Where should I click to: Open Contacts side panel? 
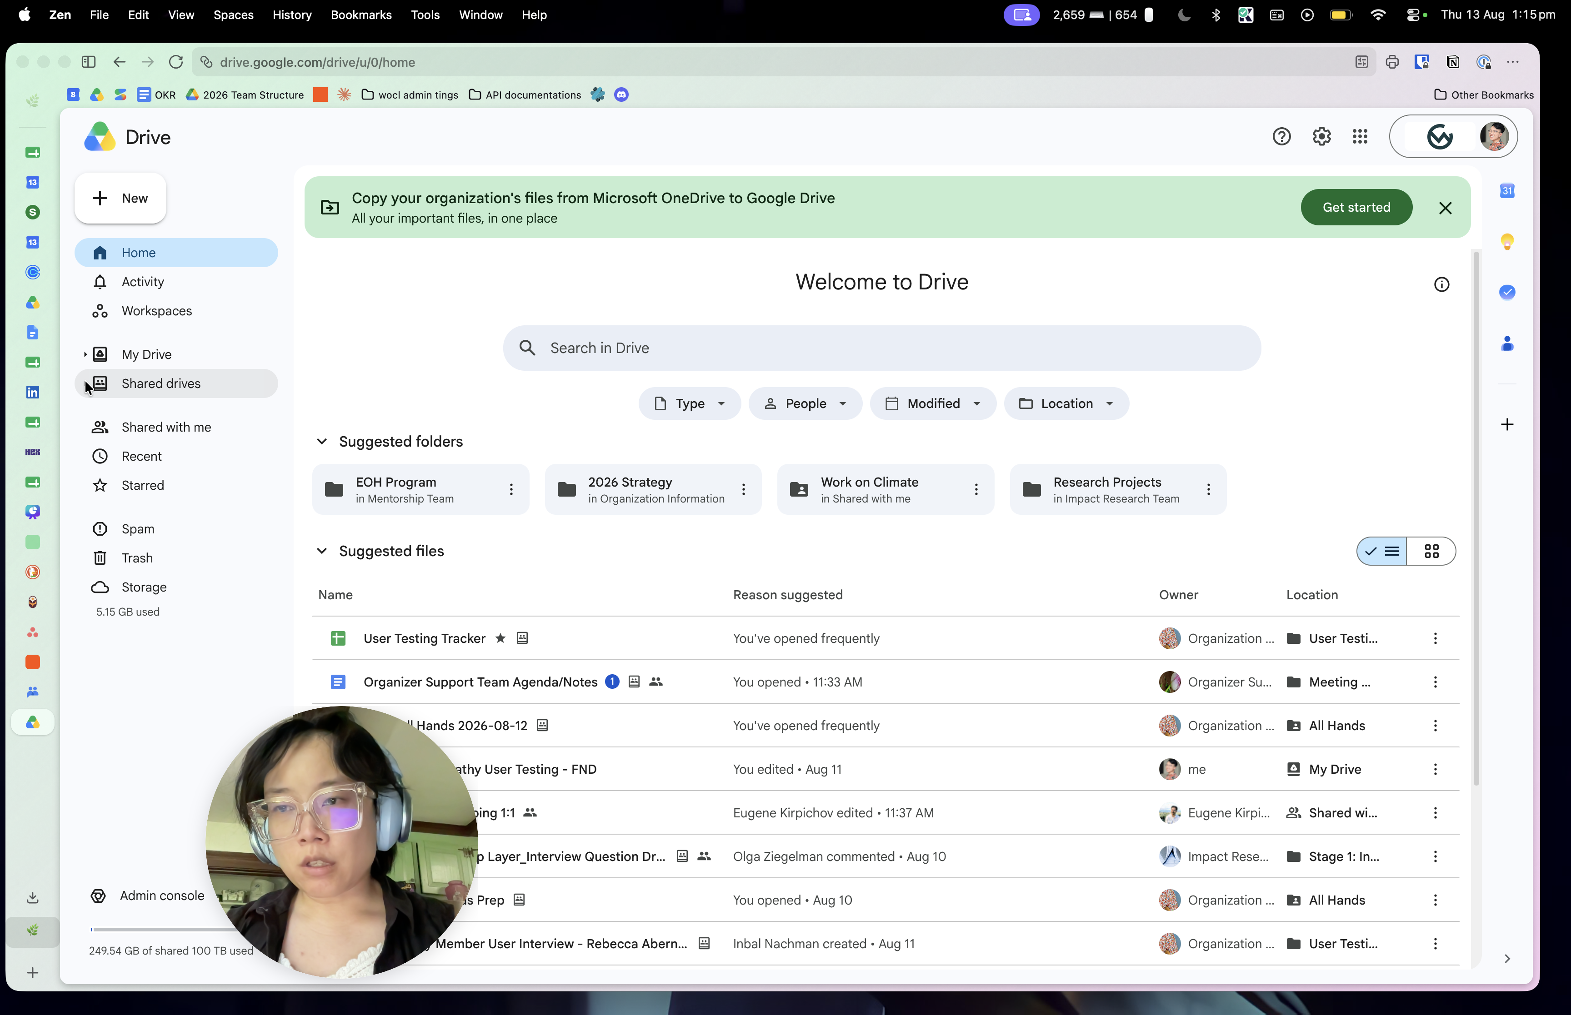(x=1506, y=343)
